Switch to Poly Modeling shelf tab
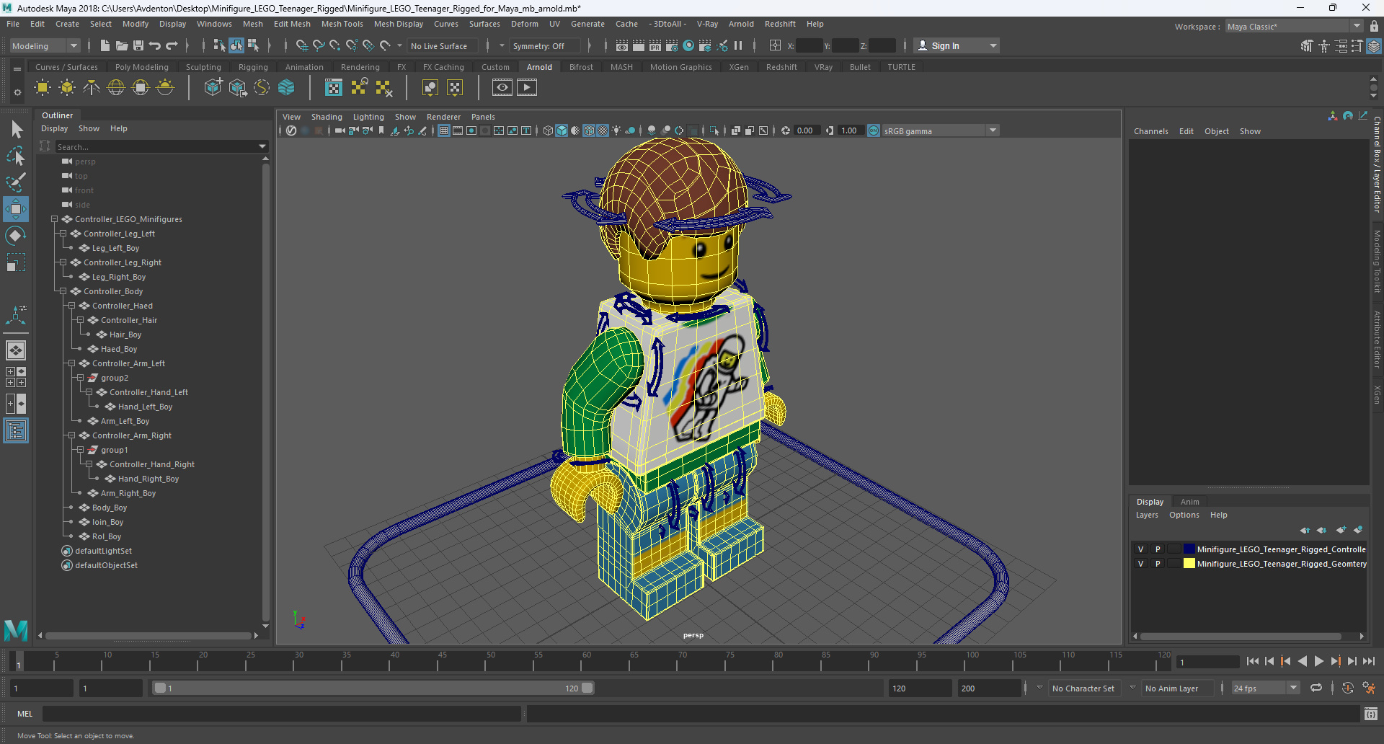This screenshot has width=1384, height=744. tap(141, 67)
